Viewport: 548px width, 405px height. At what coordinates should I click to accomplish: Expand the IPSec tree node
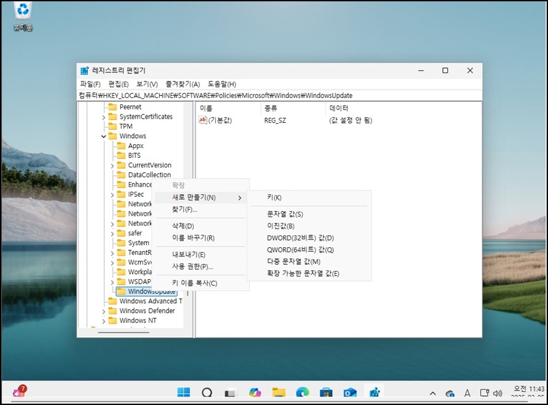[112, 194]
